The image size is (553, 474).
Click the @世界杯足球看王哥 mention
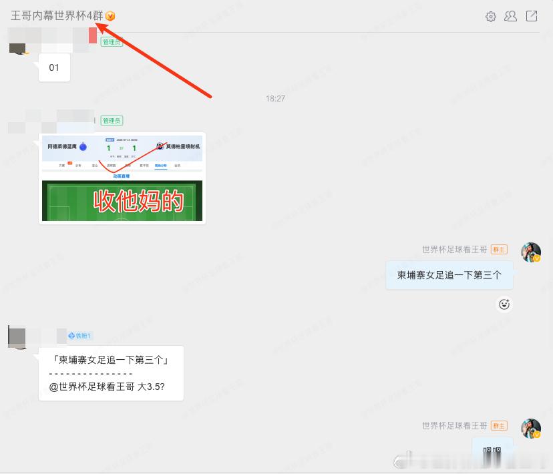[91, 387]
